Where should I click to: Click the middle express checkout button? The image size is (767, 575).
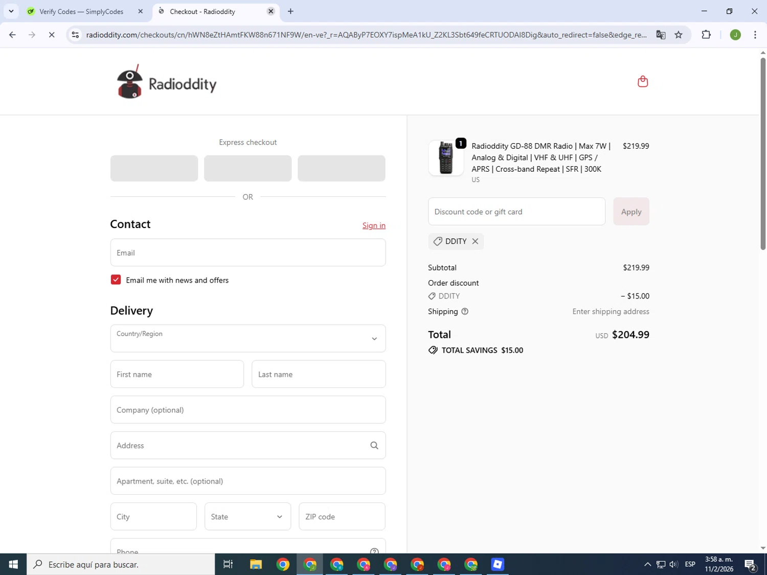(x=248, y=168)
